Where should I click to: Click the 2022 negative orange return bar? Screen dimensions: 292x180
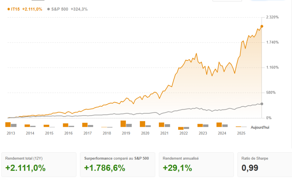pyautogui.click(x=181, y=128)
